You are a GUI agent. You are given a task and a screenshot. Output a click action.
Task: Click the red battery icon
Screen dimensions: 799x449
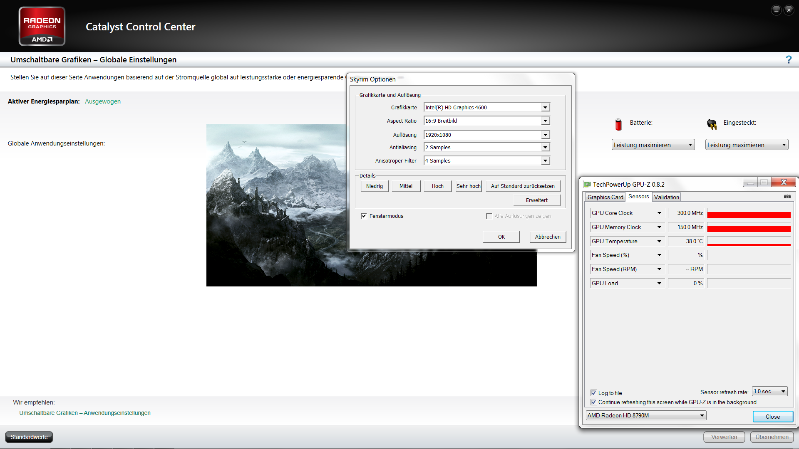(618, 124)
